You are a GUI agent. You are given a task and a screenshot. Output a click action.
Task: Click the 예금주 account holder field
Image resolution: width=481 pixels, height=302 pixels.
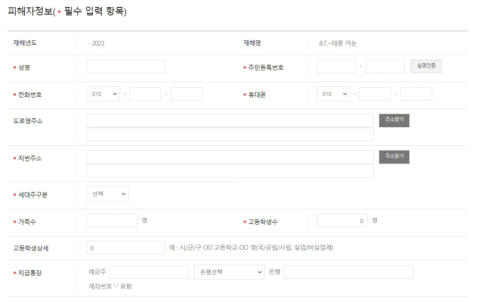[149, 272]
